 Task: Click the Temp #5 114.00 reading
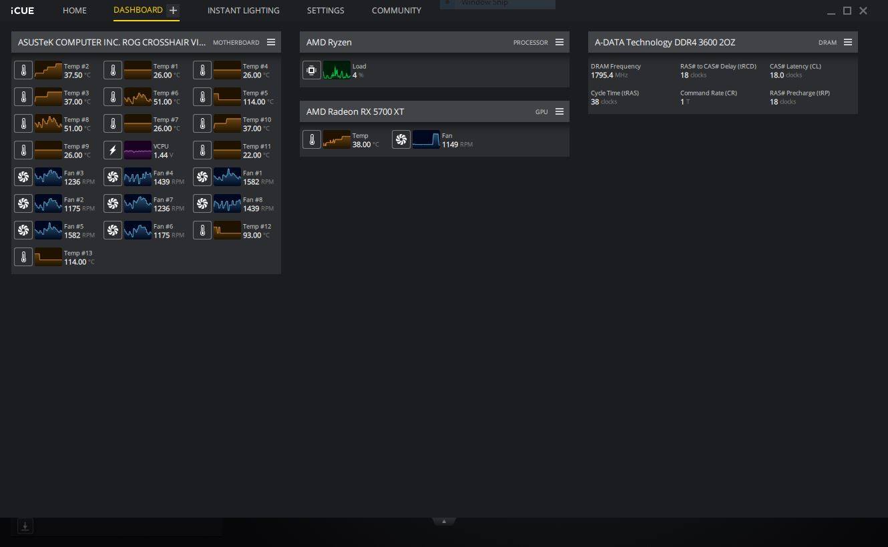click(258, 102)
